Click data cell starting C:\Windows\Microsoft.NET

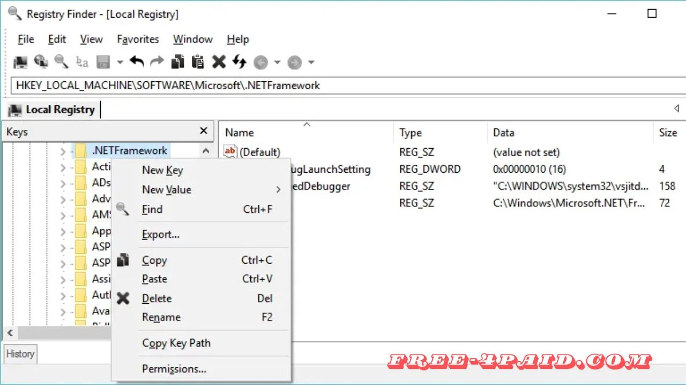[x=569, y=203]
